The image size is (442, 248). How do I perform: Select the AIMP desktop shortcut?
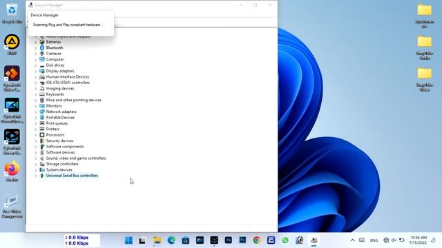(12, 45)
